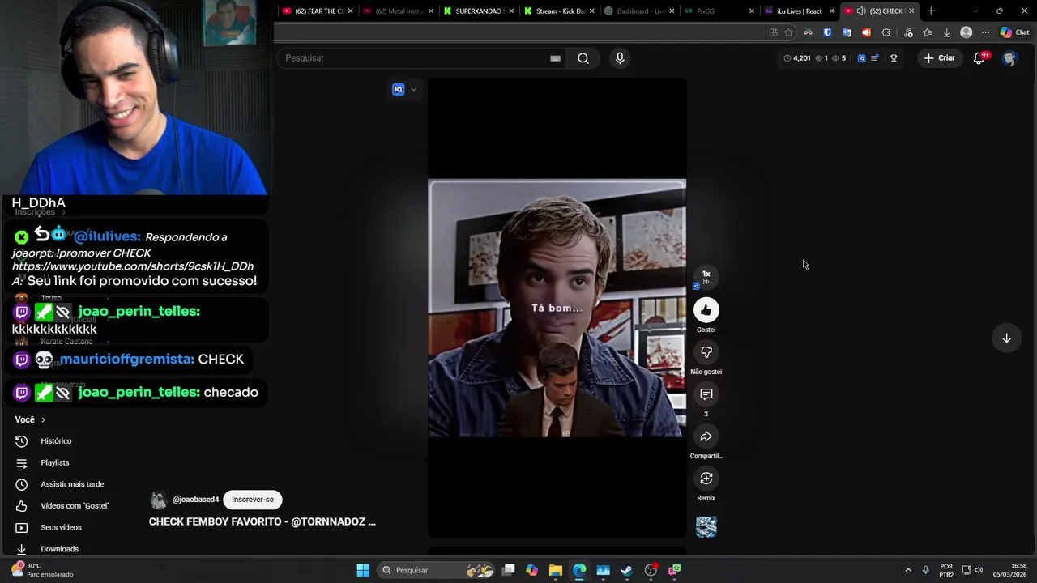Screen dimensions: 1037x583
Task: Switch to the Stream - Kick Das tab
Action: [559, 11]
